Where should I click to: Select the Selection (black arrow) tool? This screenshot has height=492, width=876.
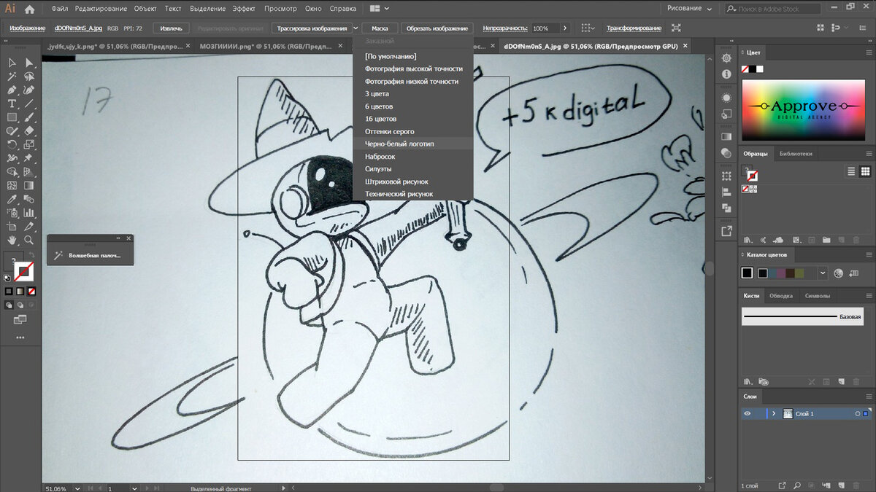point(12,63)
